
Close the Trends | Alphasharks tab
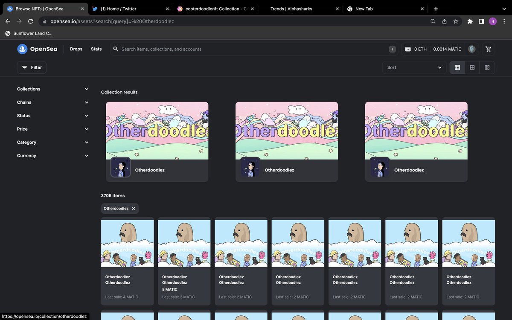(x=337, y=9)
